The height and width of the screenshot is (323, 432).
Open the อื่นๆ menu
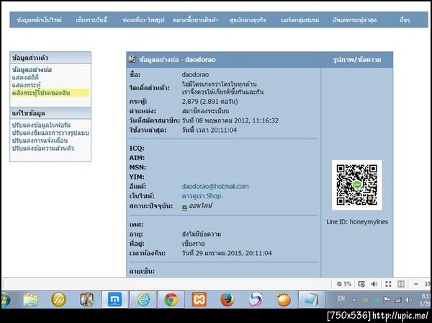(x=405, y=20)
